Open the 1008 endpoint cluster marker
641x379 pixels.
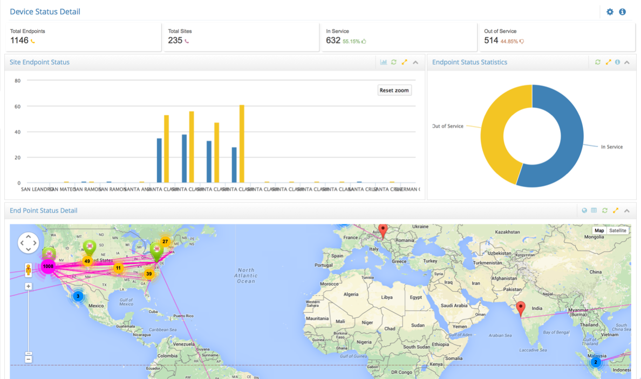click(48, 266)
